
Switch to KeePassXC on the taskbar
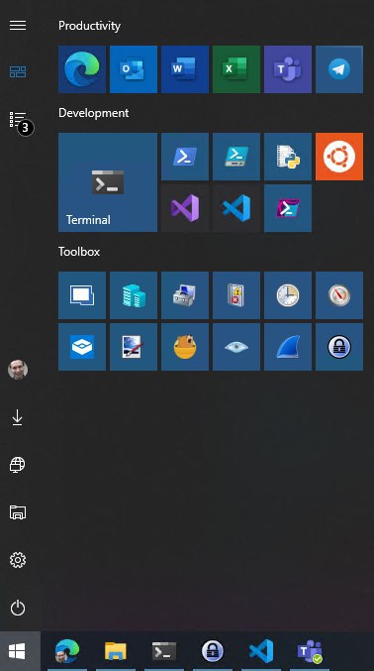213,651
